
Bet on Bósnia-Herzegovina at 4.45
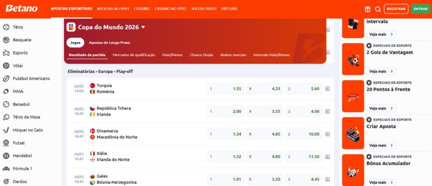tap(304, 179)
